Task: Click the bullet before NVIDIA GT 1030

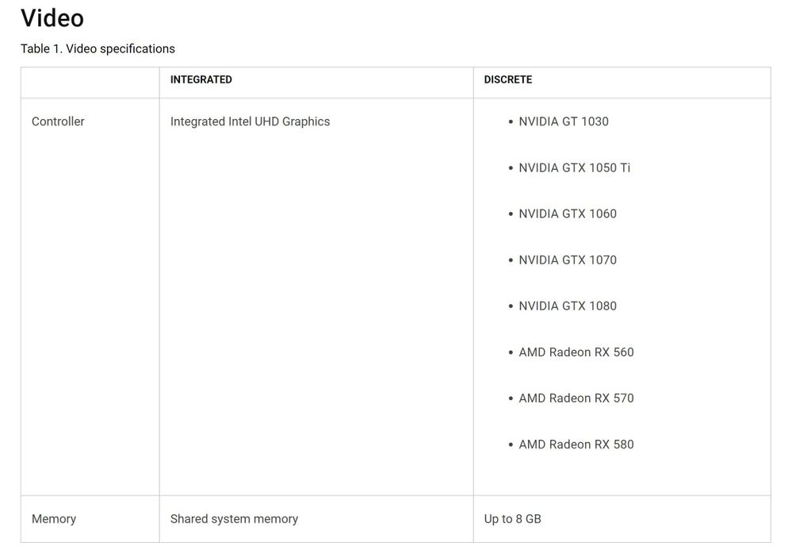Action: tap(511, 122)
